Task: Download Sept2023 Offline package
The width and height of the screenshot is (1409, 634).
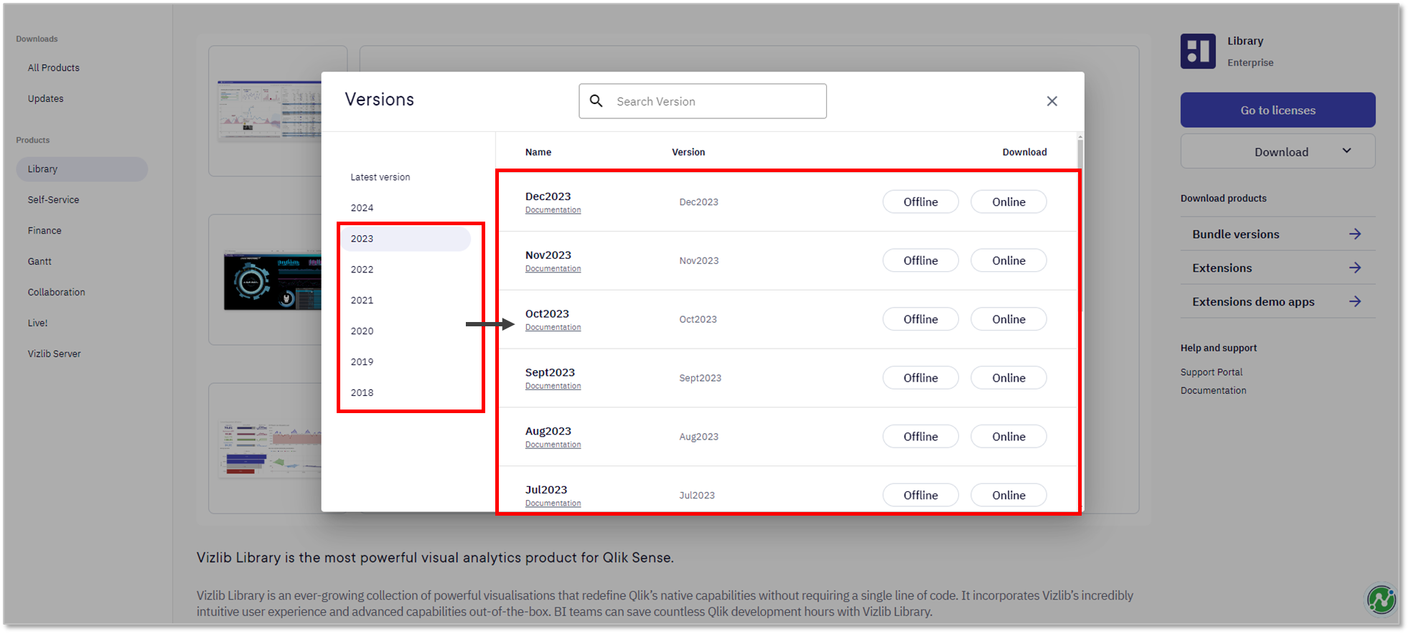Action: [920, 378]
